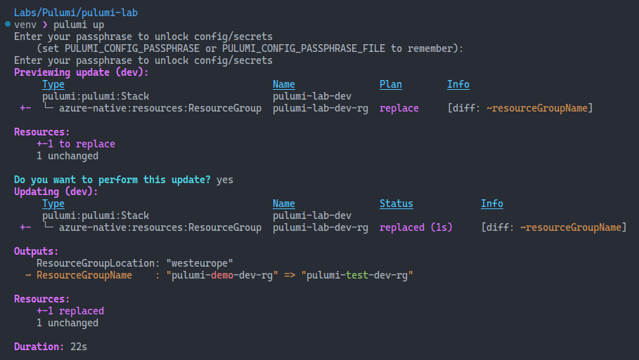
Task: Click the preview '[diff: ~resourceGroupName]' entry
Action: (520, 108)
